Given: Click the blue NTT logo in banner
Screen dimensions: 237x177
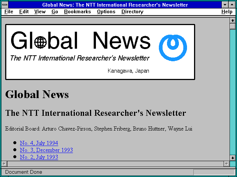Looking at the screenshot, I should tap(173, 48).
